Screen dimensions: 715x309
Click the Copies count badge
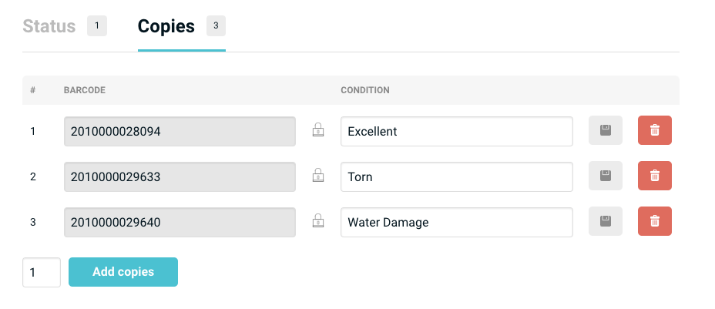(216, 26)
